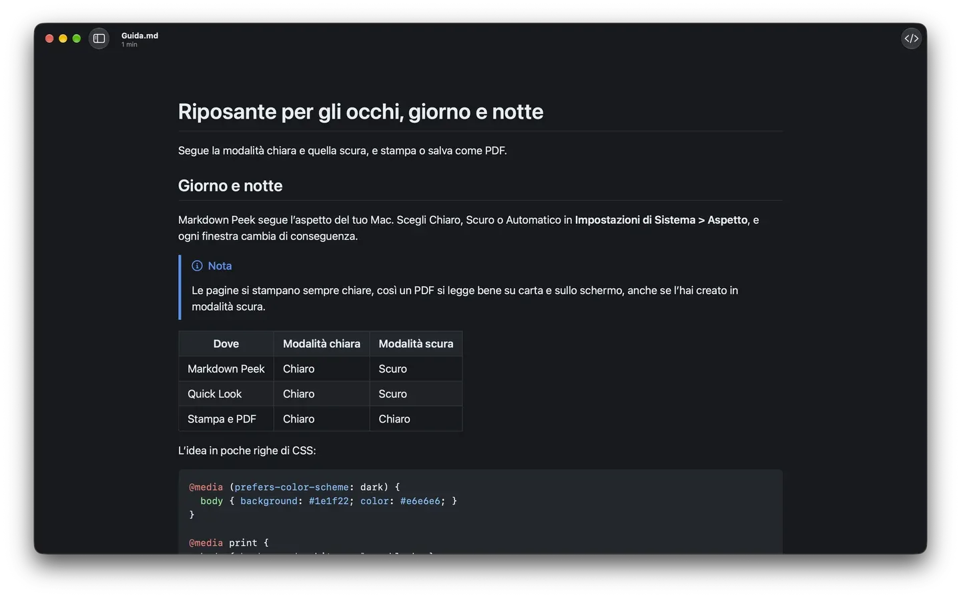Screen dimensions: 961x600
Task: Click the "Dove" table header
Action: (226, 344)
